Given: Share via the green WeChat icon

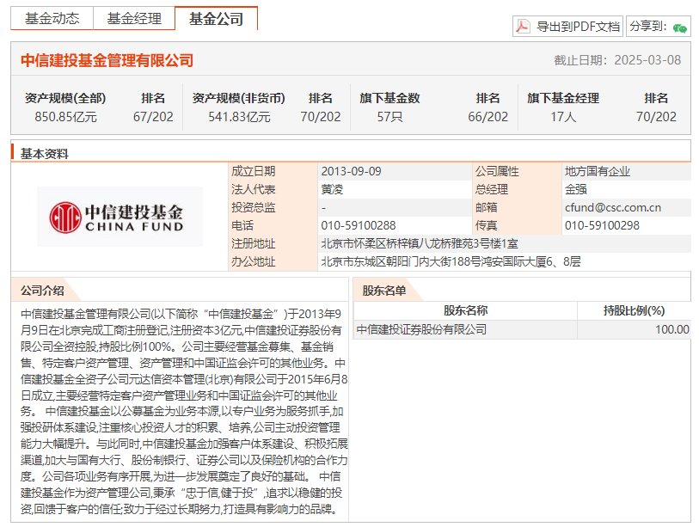Looking at the screenshot, I should [x=680, y=28].
